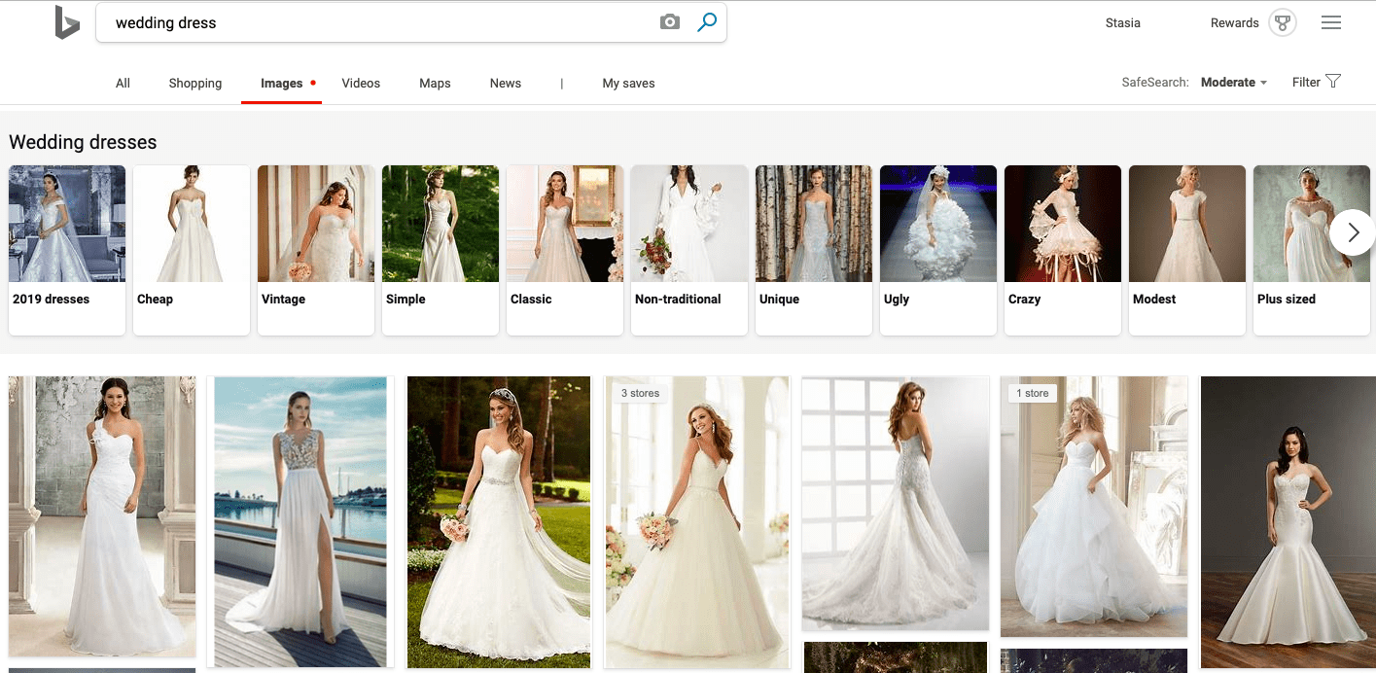Select the Simple suggestion card
This screenshot has width=1376, height=673.
[x=441, y=250]
